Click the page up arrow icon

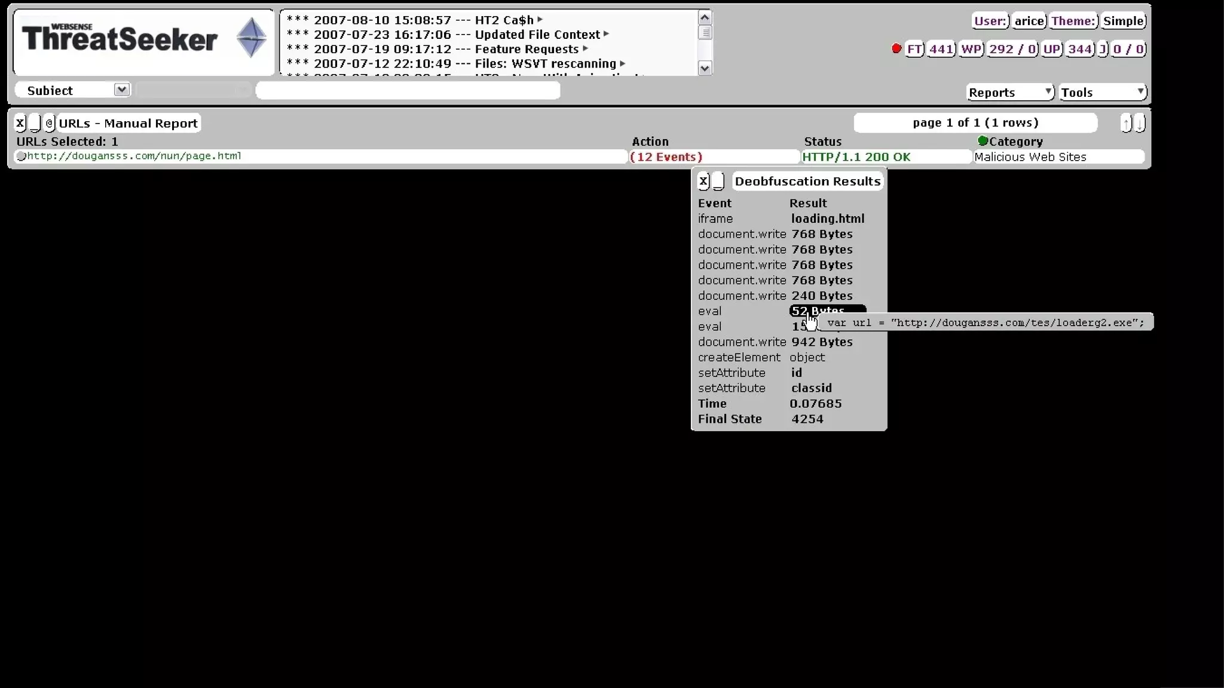(x=1126, y=123)
